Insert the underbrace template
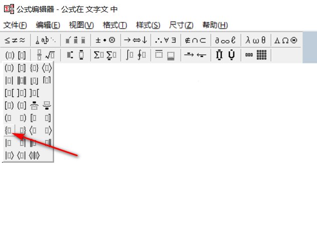Viewport: 317px width, 232px height. (47, 106)
